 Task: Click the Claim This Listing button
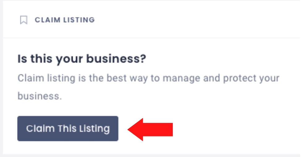[68, 128]
